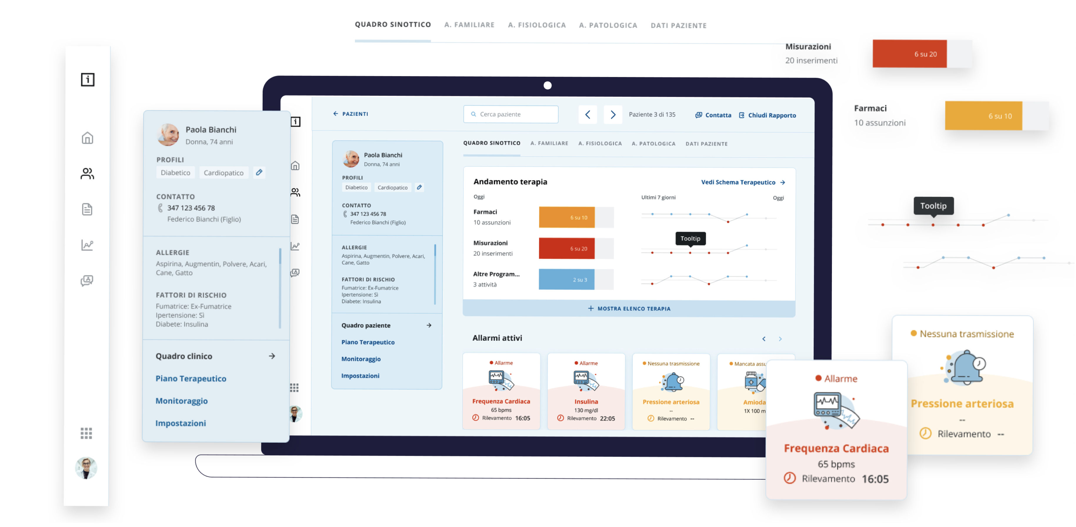Click doctor avatar in laptop sidebar
The height and width of the screenshot is (527, 1076).
click(x=295, y=414)
